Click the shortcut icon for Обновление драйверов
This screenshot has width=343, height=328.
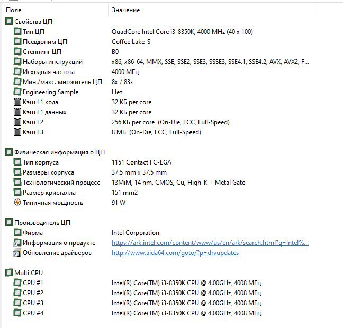pos(17,253)
